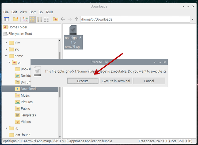Create a new folder toolbar icon
The height and width of the screenshot is (145, 198).
click(16, 19)
